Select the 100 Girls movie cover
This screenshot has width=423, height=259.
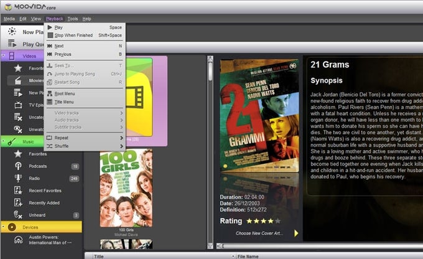[126, 188]
